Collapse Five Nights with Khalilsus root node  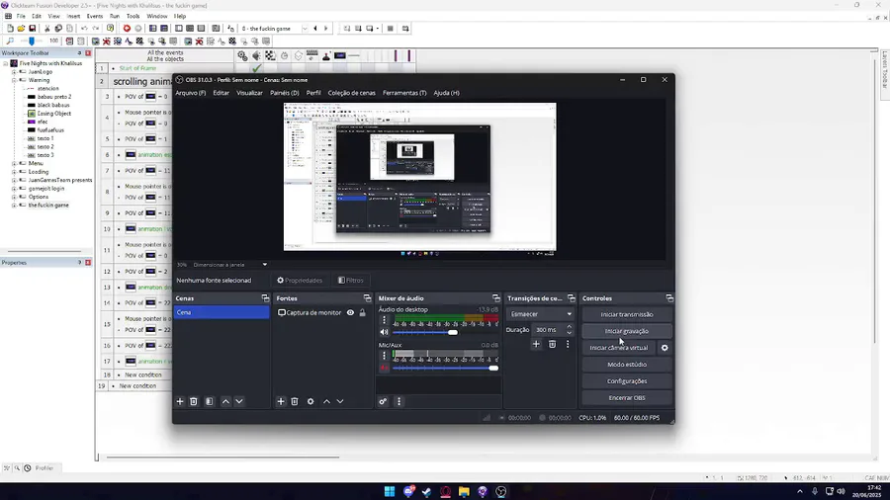(x=6, y=63)
